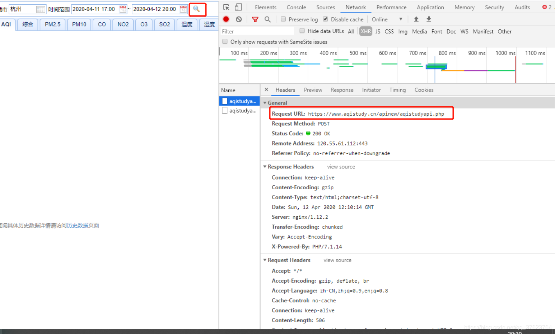
Task: Click the Filter text input field
Action: [257, 32]
